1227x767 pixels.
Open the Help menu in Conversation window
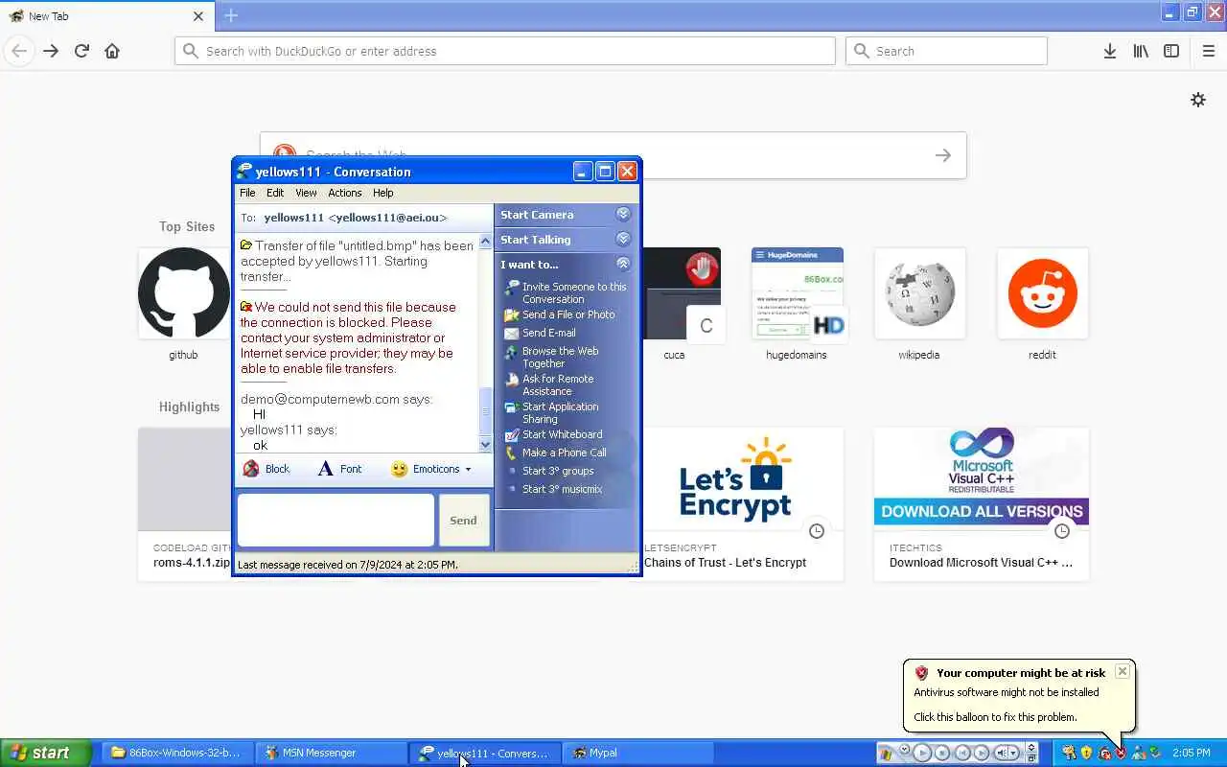tap(383, 193)
